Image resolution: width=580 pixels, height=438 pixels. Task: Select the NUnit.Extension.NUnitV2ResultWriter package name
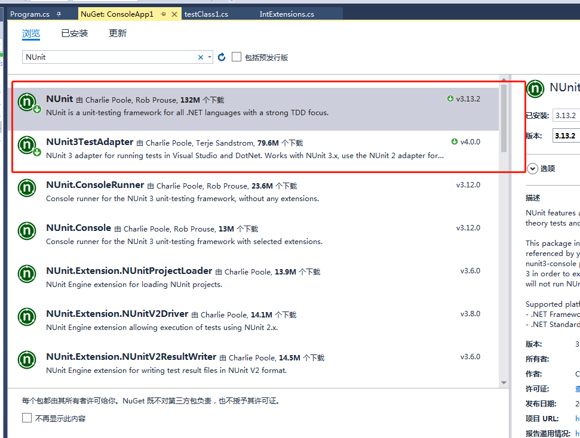(131, 357)
